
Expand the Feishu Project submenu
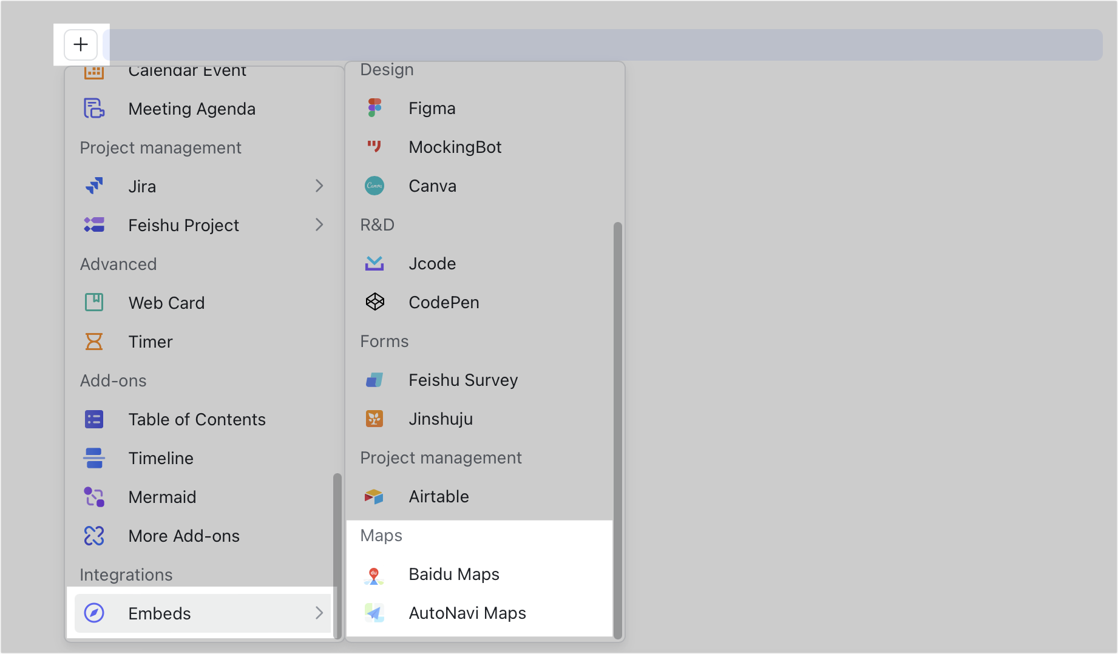[320, 224]
